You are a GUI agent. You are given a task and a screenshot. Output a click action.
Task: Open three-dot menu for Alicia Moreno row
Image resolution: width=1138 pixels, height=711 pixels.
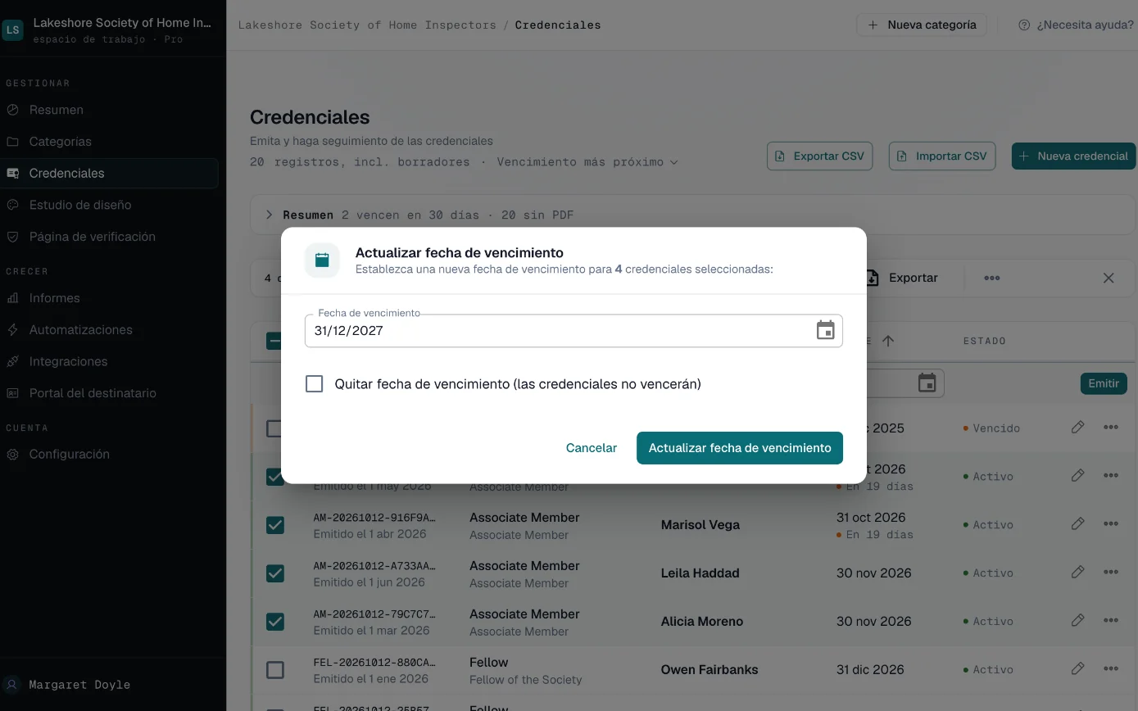pos(1111,620)
